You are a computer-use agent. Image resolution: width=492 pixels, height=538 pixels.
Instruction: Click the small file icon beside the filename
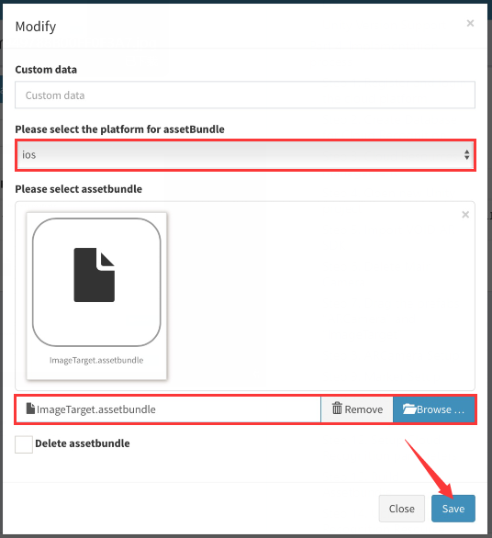(30, 409)
